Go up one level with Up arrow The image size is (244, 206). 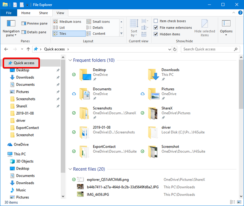(x=28, y=49)
